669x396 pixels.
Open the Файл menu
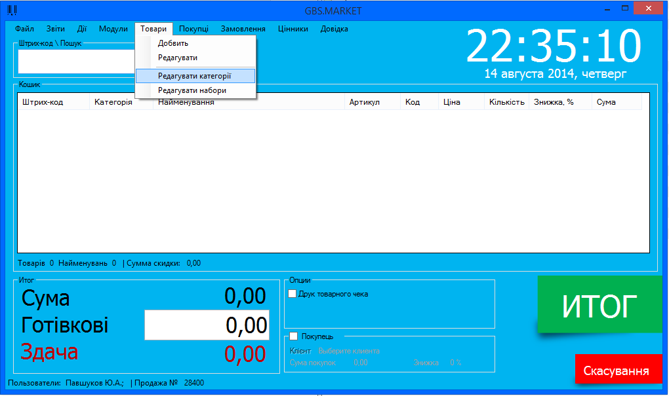[x=24, y=29]
